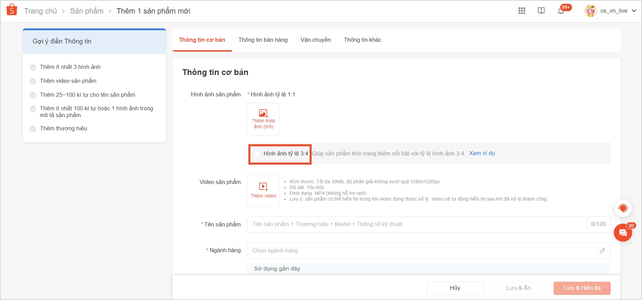
Task: Switch to Vận chuyển tab
Action: pos(315,40)
